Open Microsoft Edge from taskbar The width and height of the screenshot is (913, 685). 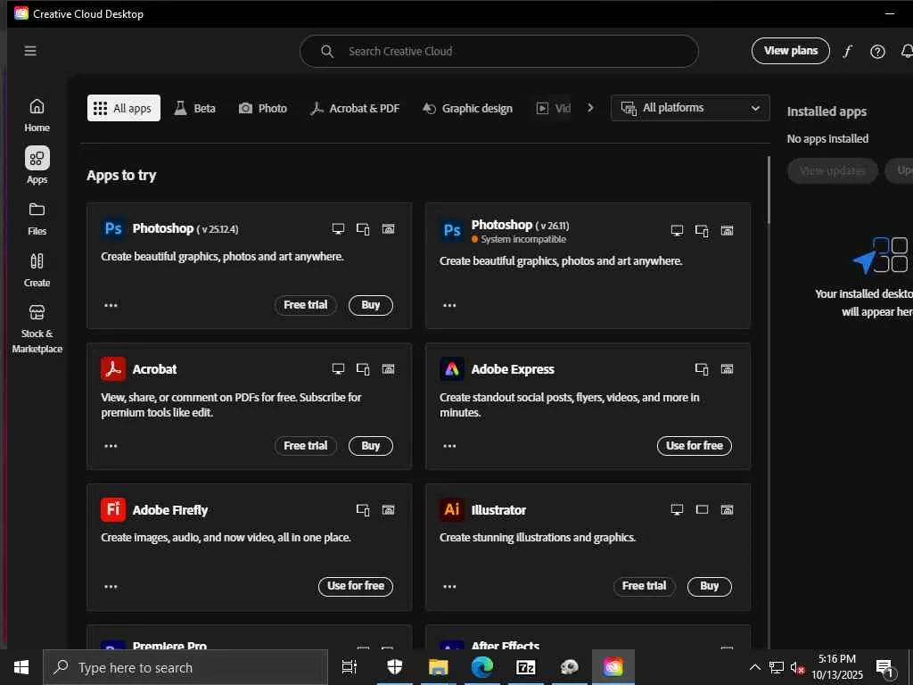(482, 667)
